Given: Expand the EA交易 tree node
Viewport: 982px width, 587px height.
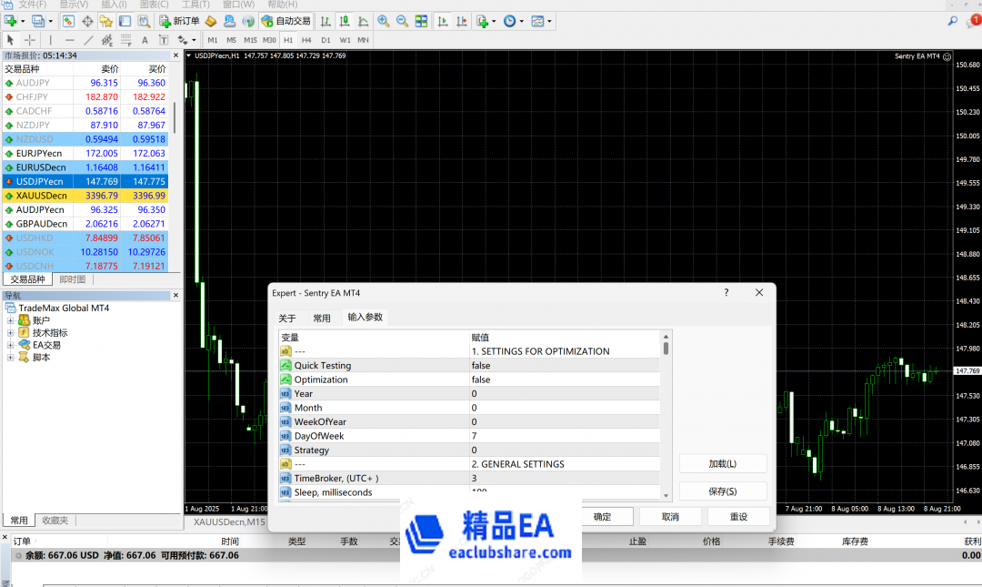Looking at the screenshot, I should point(11,345).
